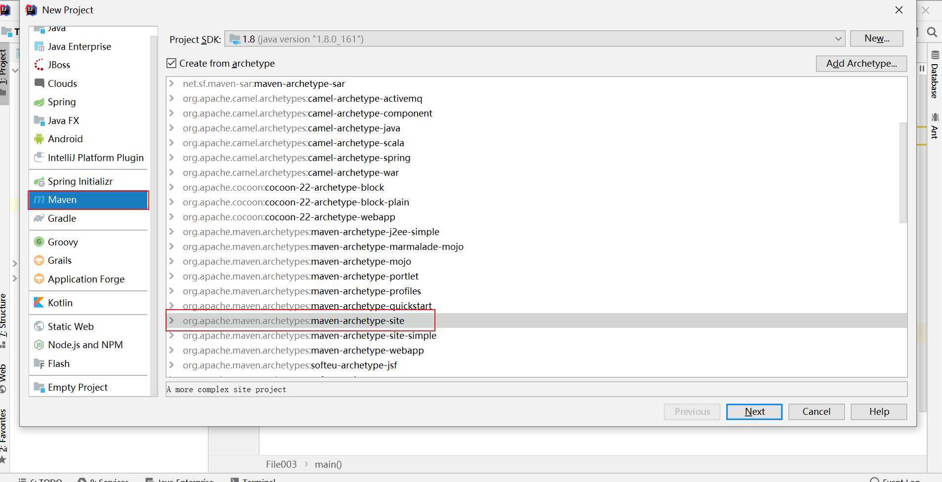
Task: Open the Project SDK dropdown
Action: click(x=535, y=39)
